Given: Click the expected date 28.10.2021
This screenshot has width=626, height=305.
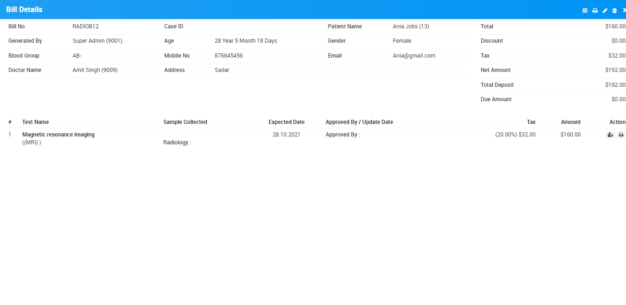Looking at the screenshot, I should (286, 135).
